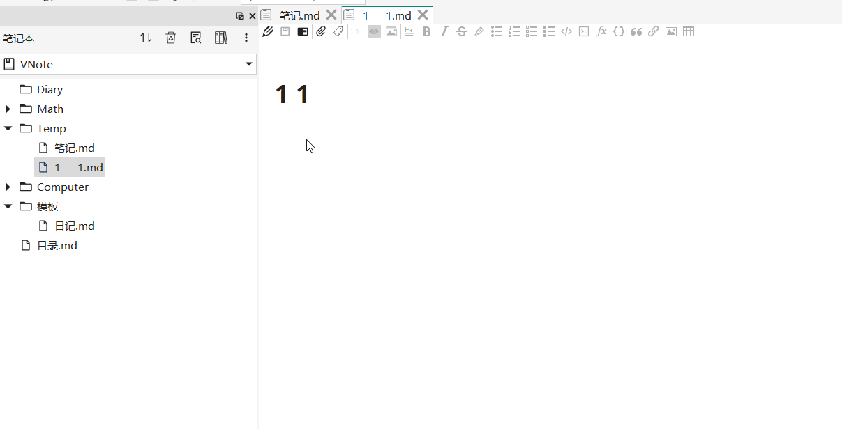Insert math block with curly braces icon
Screen dimensions: 842x429
click(x=619, y=31)
